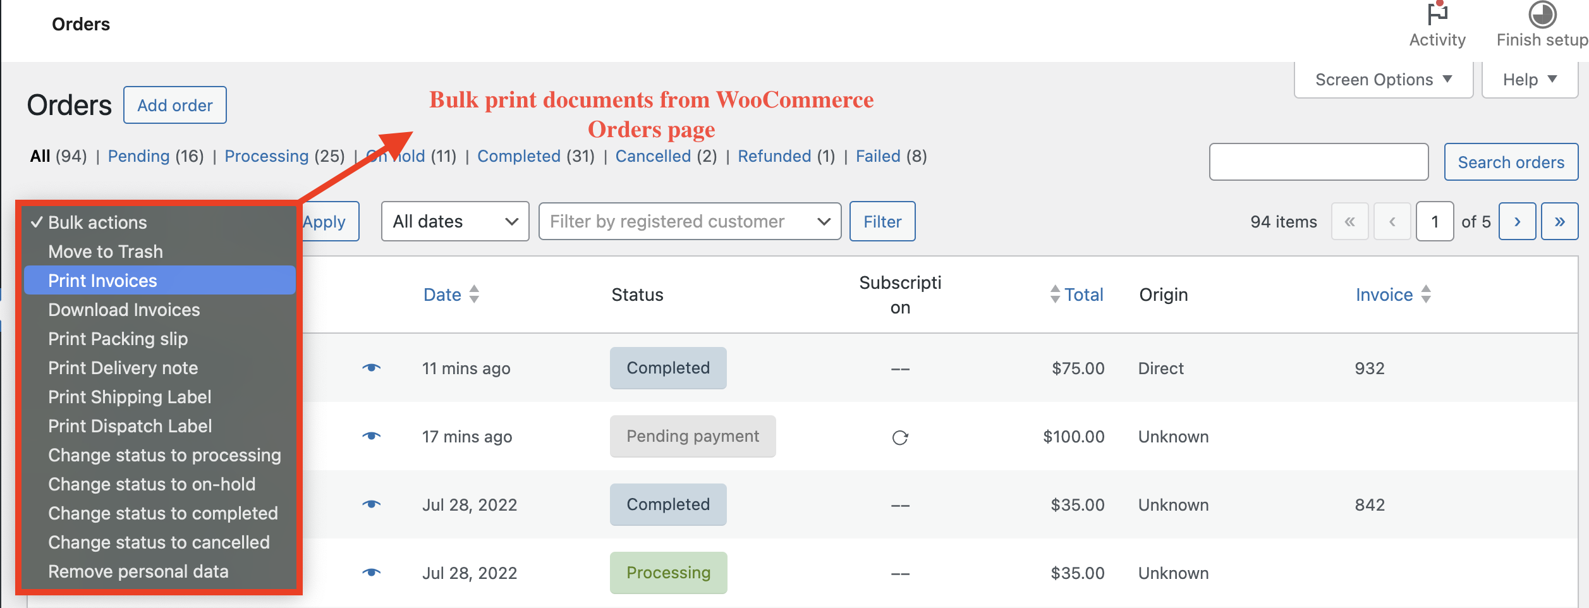Image resolution: width=1589 pixels, height=608 pixels.
Task: Choose Change status to on-hold
Action: [160, 484]
